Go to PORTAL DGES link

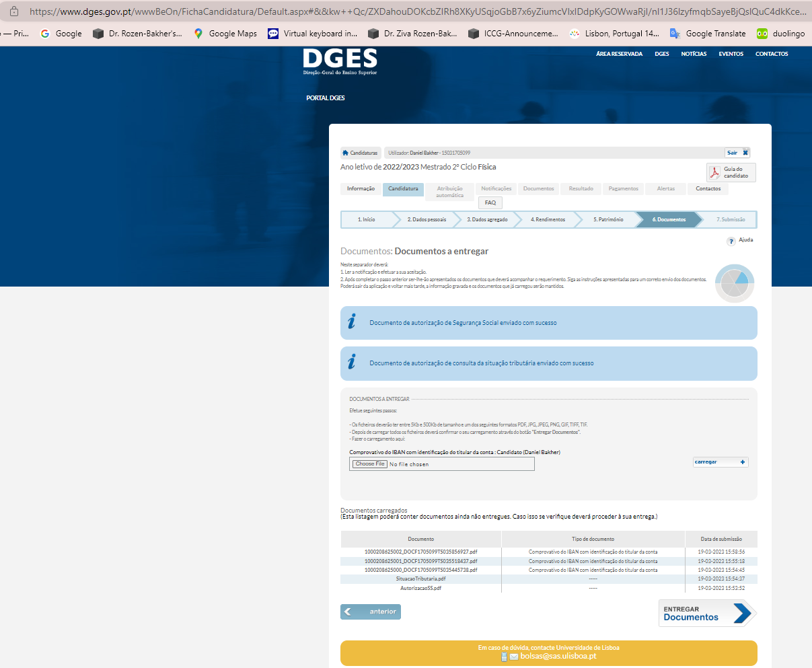click(326, 98)
